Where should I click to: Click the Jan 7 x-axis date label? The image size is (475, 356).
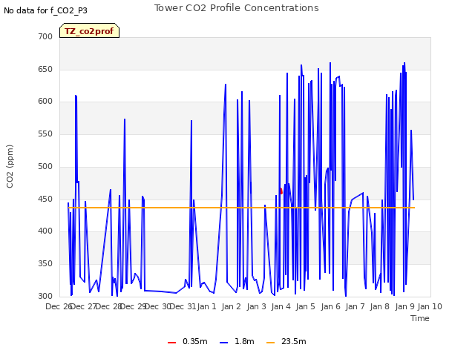click(x=355, y=306)
